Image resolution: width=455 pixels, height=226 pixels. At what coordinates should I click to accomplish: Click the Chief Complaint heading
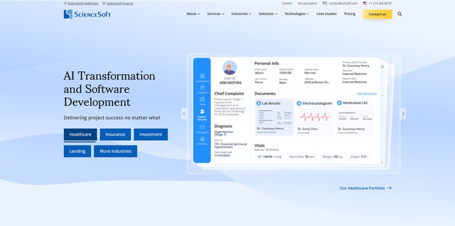click(229, 94)
